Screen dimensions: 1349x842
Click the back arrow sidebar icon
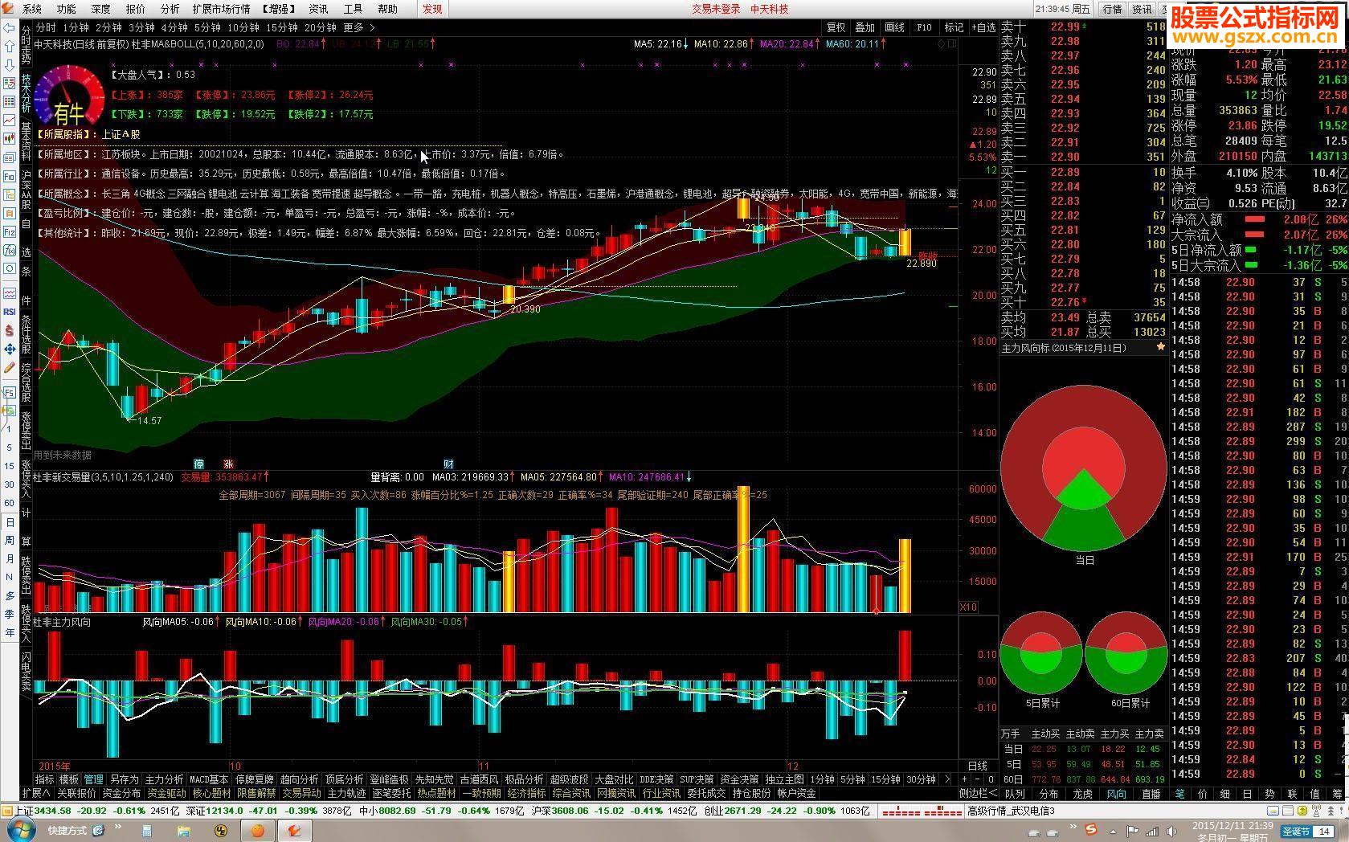pyautogui.click(x=9, y=27)
